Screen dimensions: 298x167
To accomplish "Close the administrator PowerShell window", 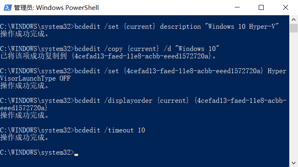I will (x=286, y=7).
